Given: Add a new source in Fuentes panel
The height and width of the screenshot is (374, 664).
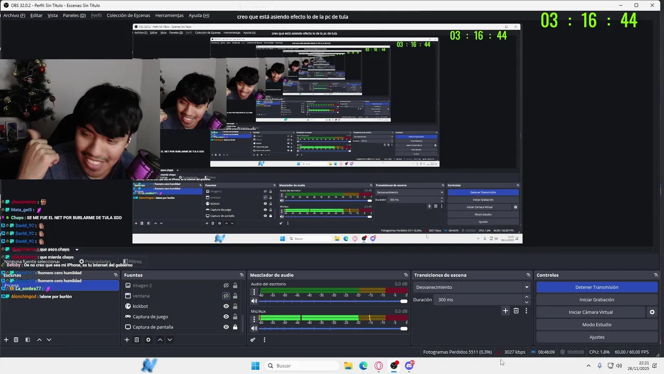Looking at the screenshot, I should pos(127,340).
